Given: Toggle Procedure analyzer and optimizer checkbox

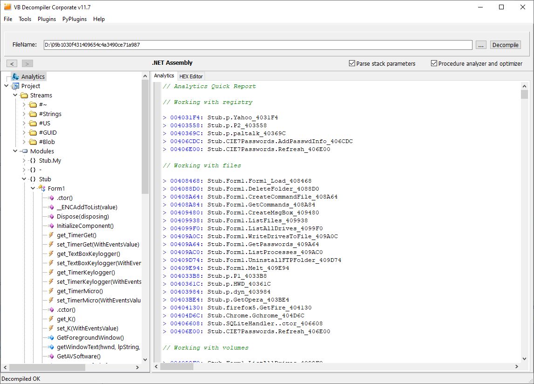Looking at the screenshot, I should tap(434, 63).
